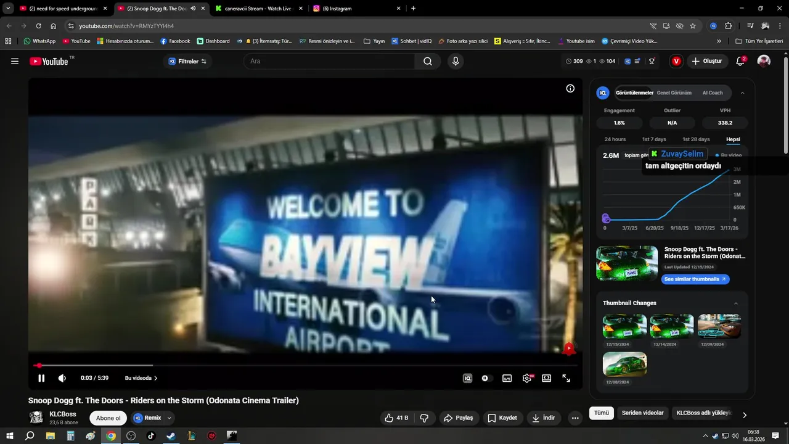Enter fullscreen mode
Screen dimensions: 789x444
coord(566,378)
